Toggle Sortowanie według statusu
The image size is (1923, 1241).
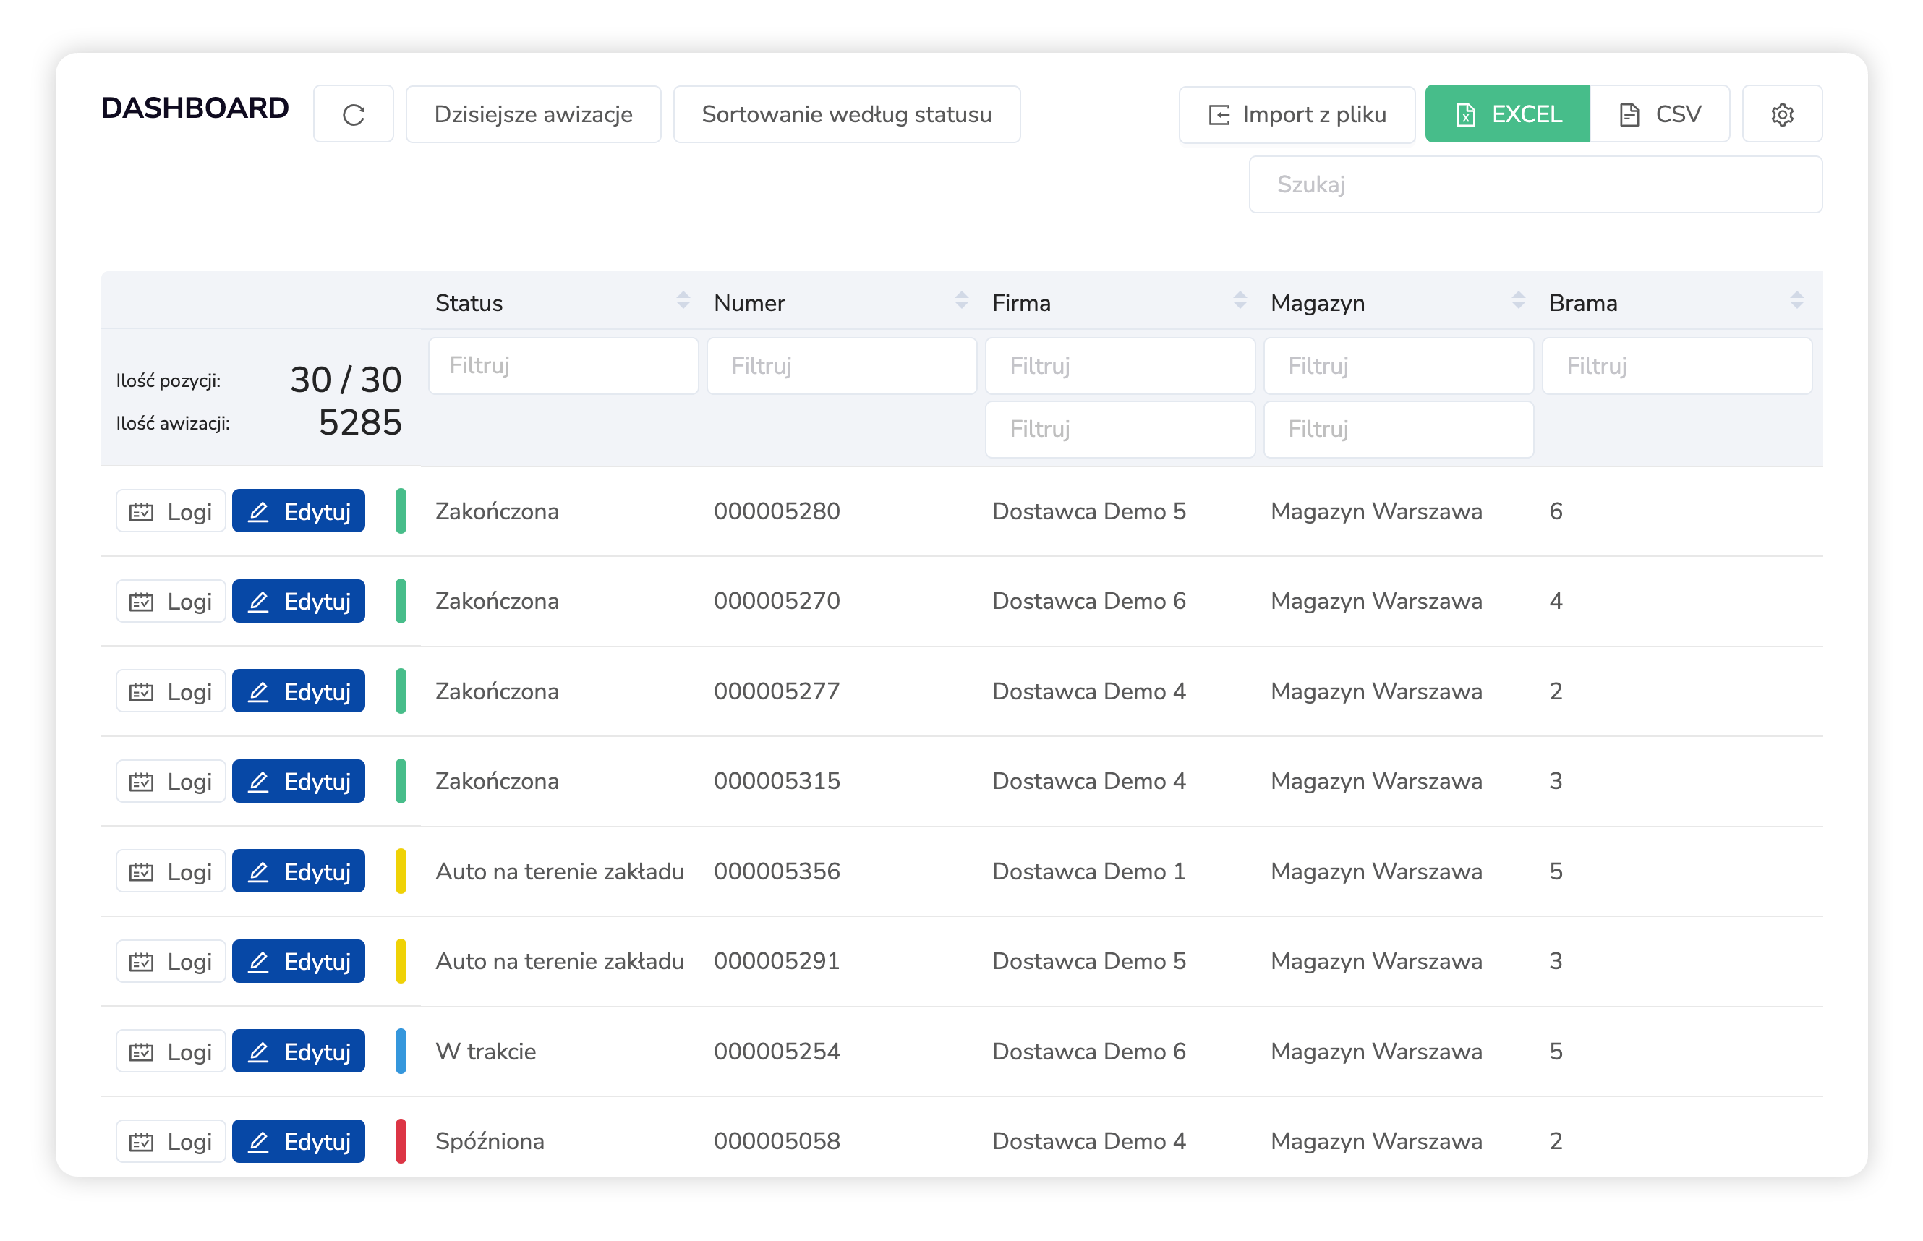[x=846, y=114]
